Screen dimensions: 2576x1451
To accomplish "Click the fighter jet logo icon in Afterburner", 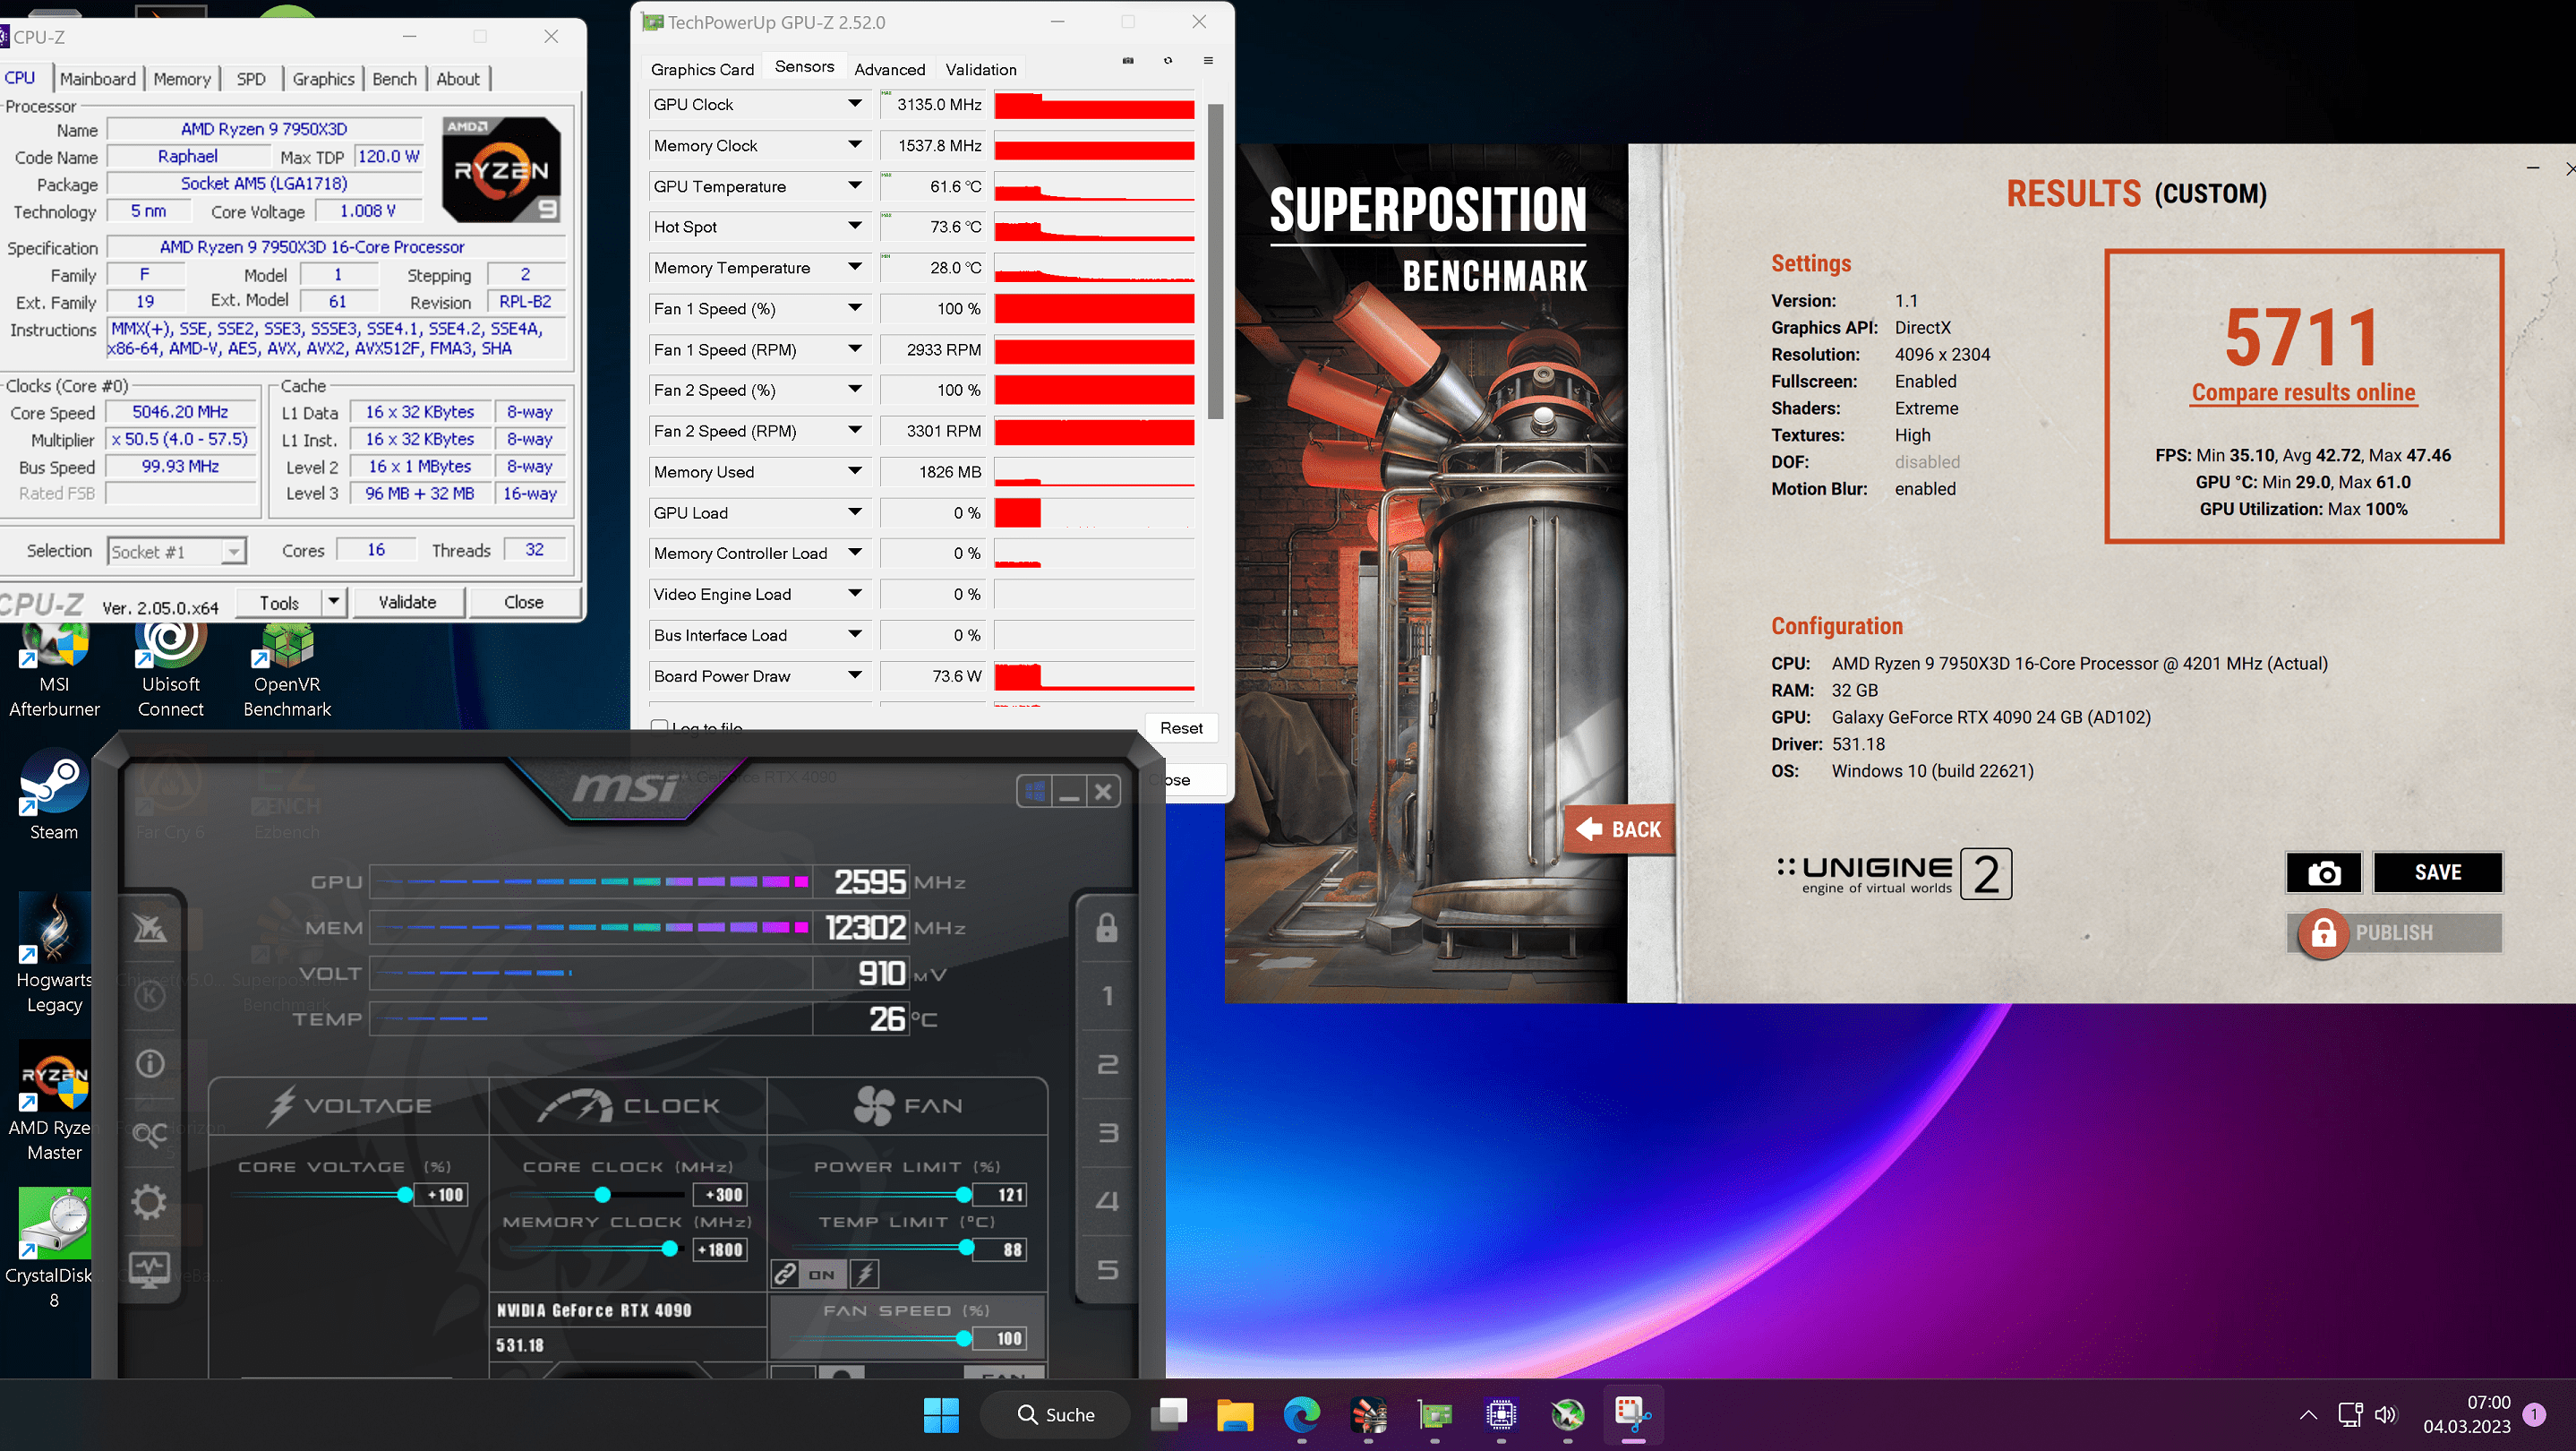I will click(x=150, y=929).
